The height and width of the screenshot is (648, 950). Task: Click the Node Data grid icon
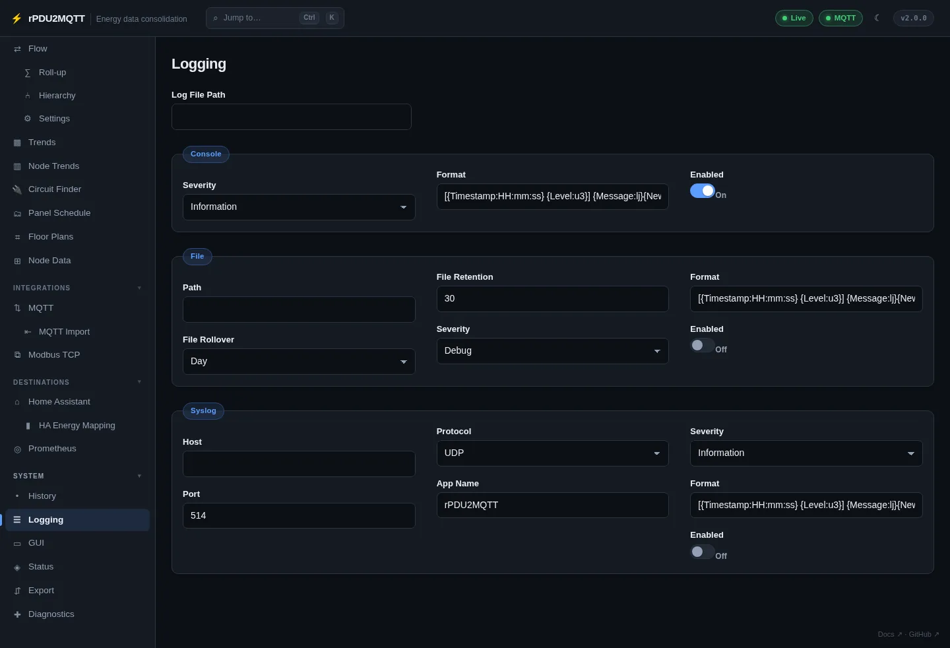[x=17, y=261]
